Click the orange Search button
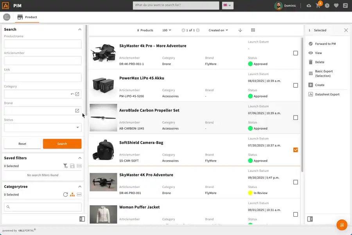 62,144
